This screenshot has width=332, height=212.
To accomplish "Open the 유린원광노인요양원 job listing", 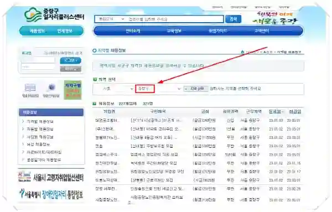I will (157, 172).
